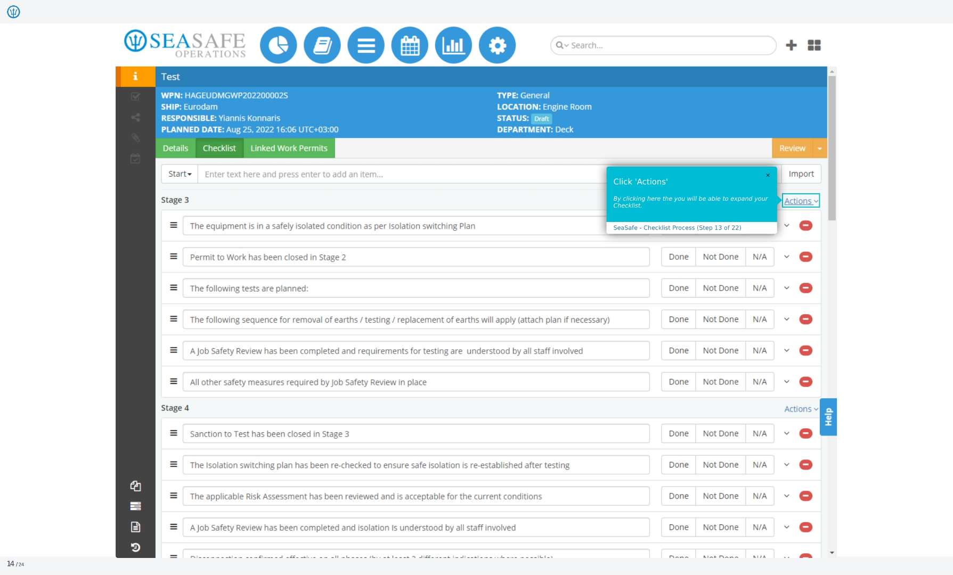Viewport: 953px width, 575px height.
Task: Click the SeaSafe Operations logo
Action: [x=185, y=44]
